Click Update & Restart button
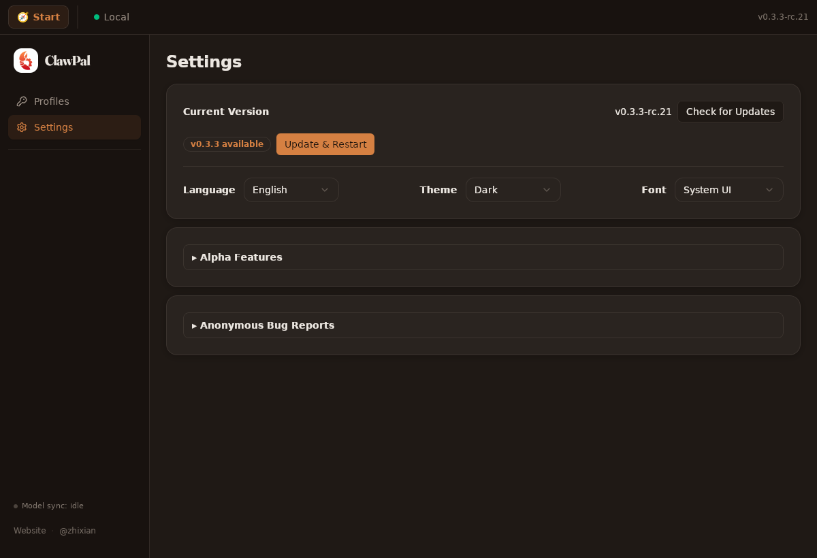The image size is (817, 558). coord(325,144)
